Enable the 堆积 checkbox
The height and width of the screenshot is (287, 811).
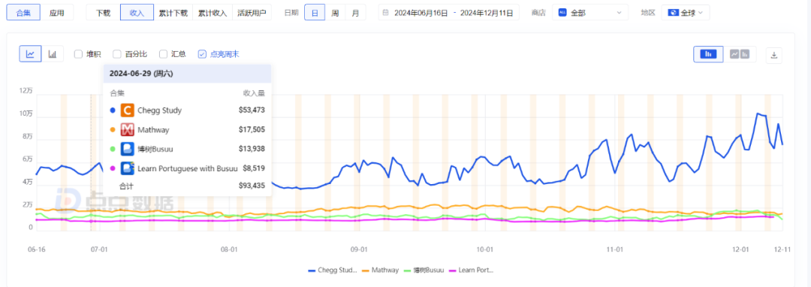78,54
